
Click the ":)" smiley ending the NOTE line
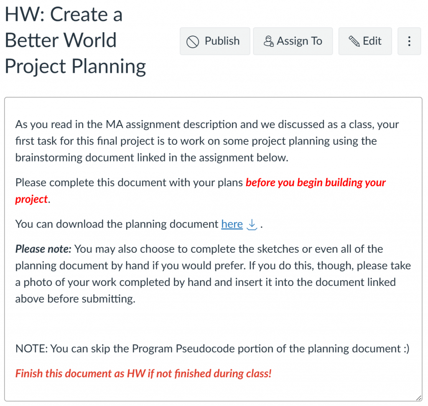coord(407,349)
